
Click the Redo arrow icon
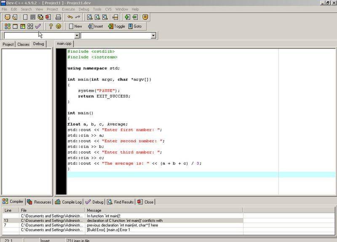tap(78, 17)
